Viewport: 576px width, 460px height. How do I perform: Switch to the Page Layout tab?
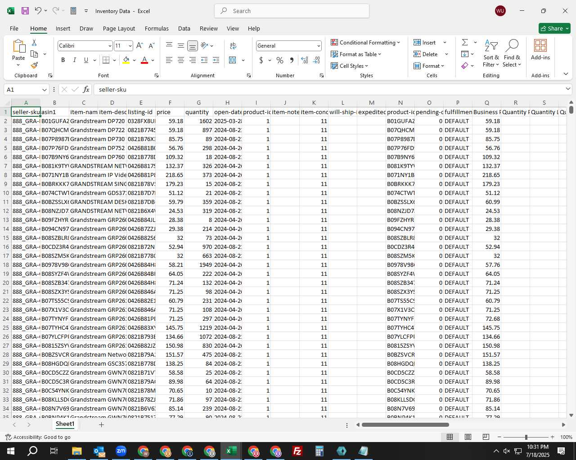[x=119, y=28]
